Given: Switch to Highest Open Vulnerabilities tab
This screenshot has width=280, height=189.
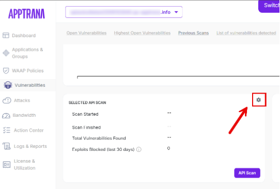Looking at the screenshot, I should coord(142,33).
